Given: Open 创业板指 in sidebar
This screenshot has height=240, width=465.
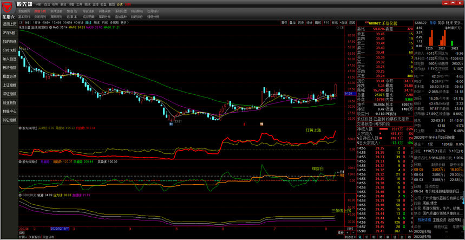Looking at the screenshot, I should 10,102.
